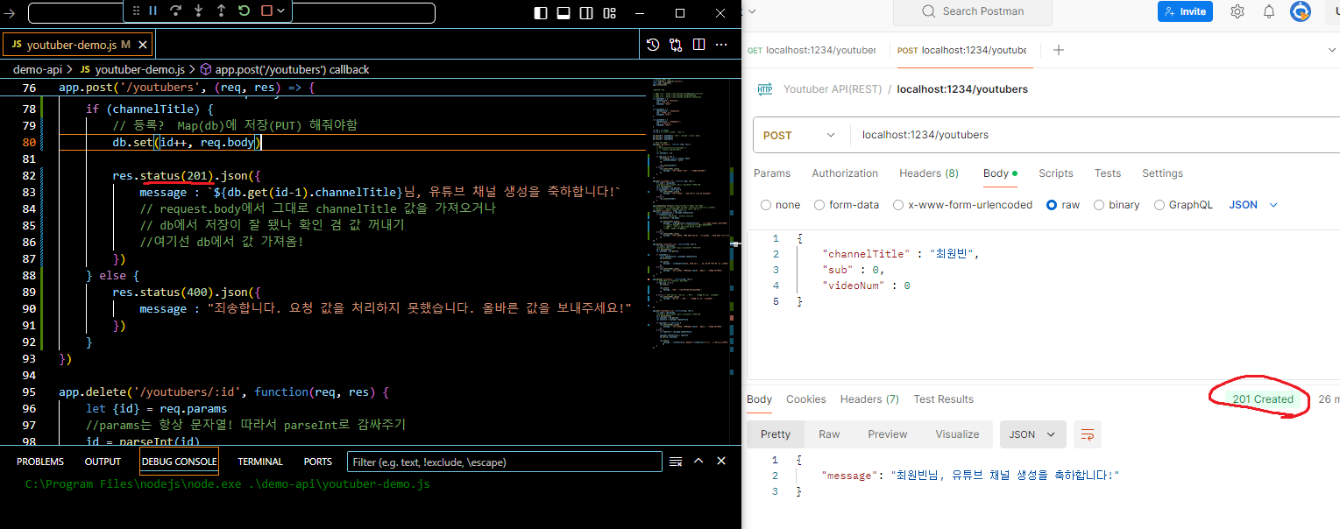Select the youtuber-demo.js editor tab
This screenshot has height=529, width=1340.
point(79,45)
